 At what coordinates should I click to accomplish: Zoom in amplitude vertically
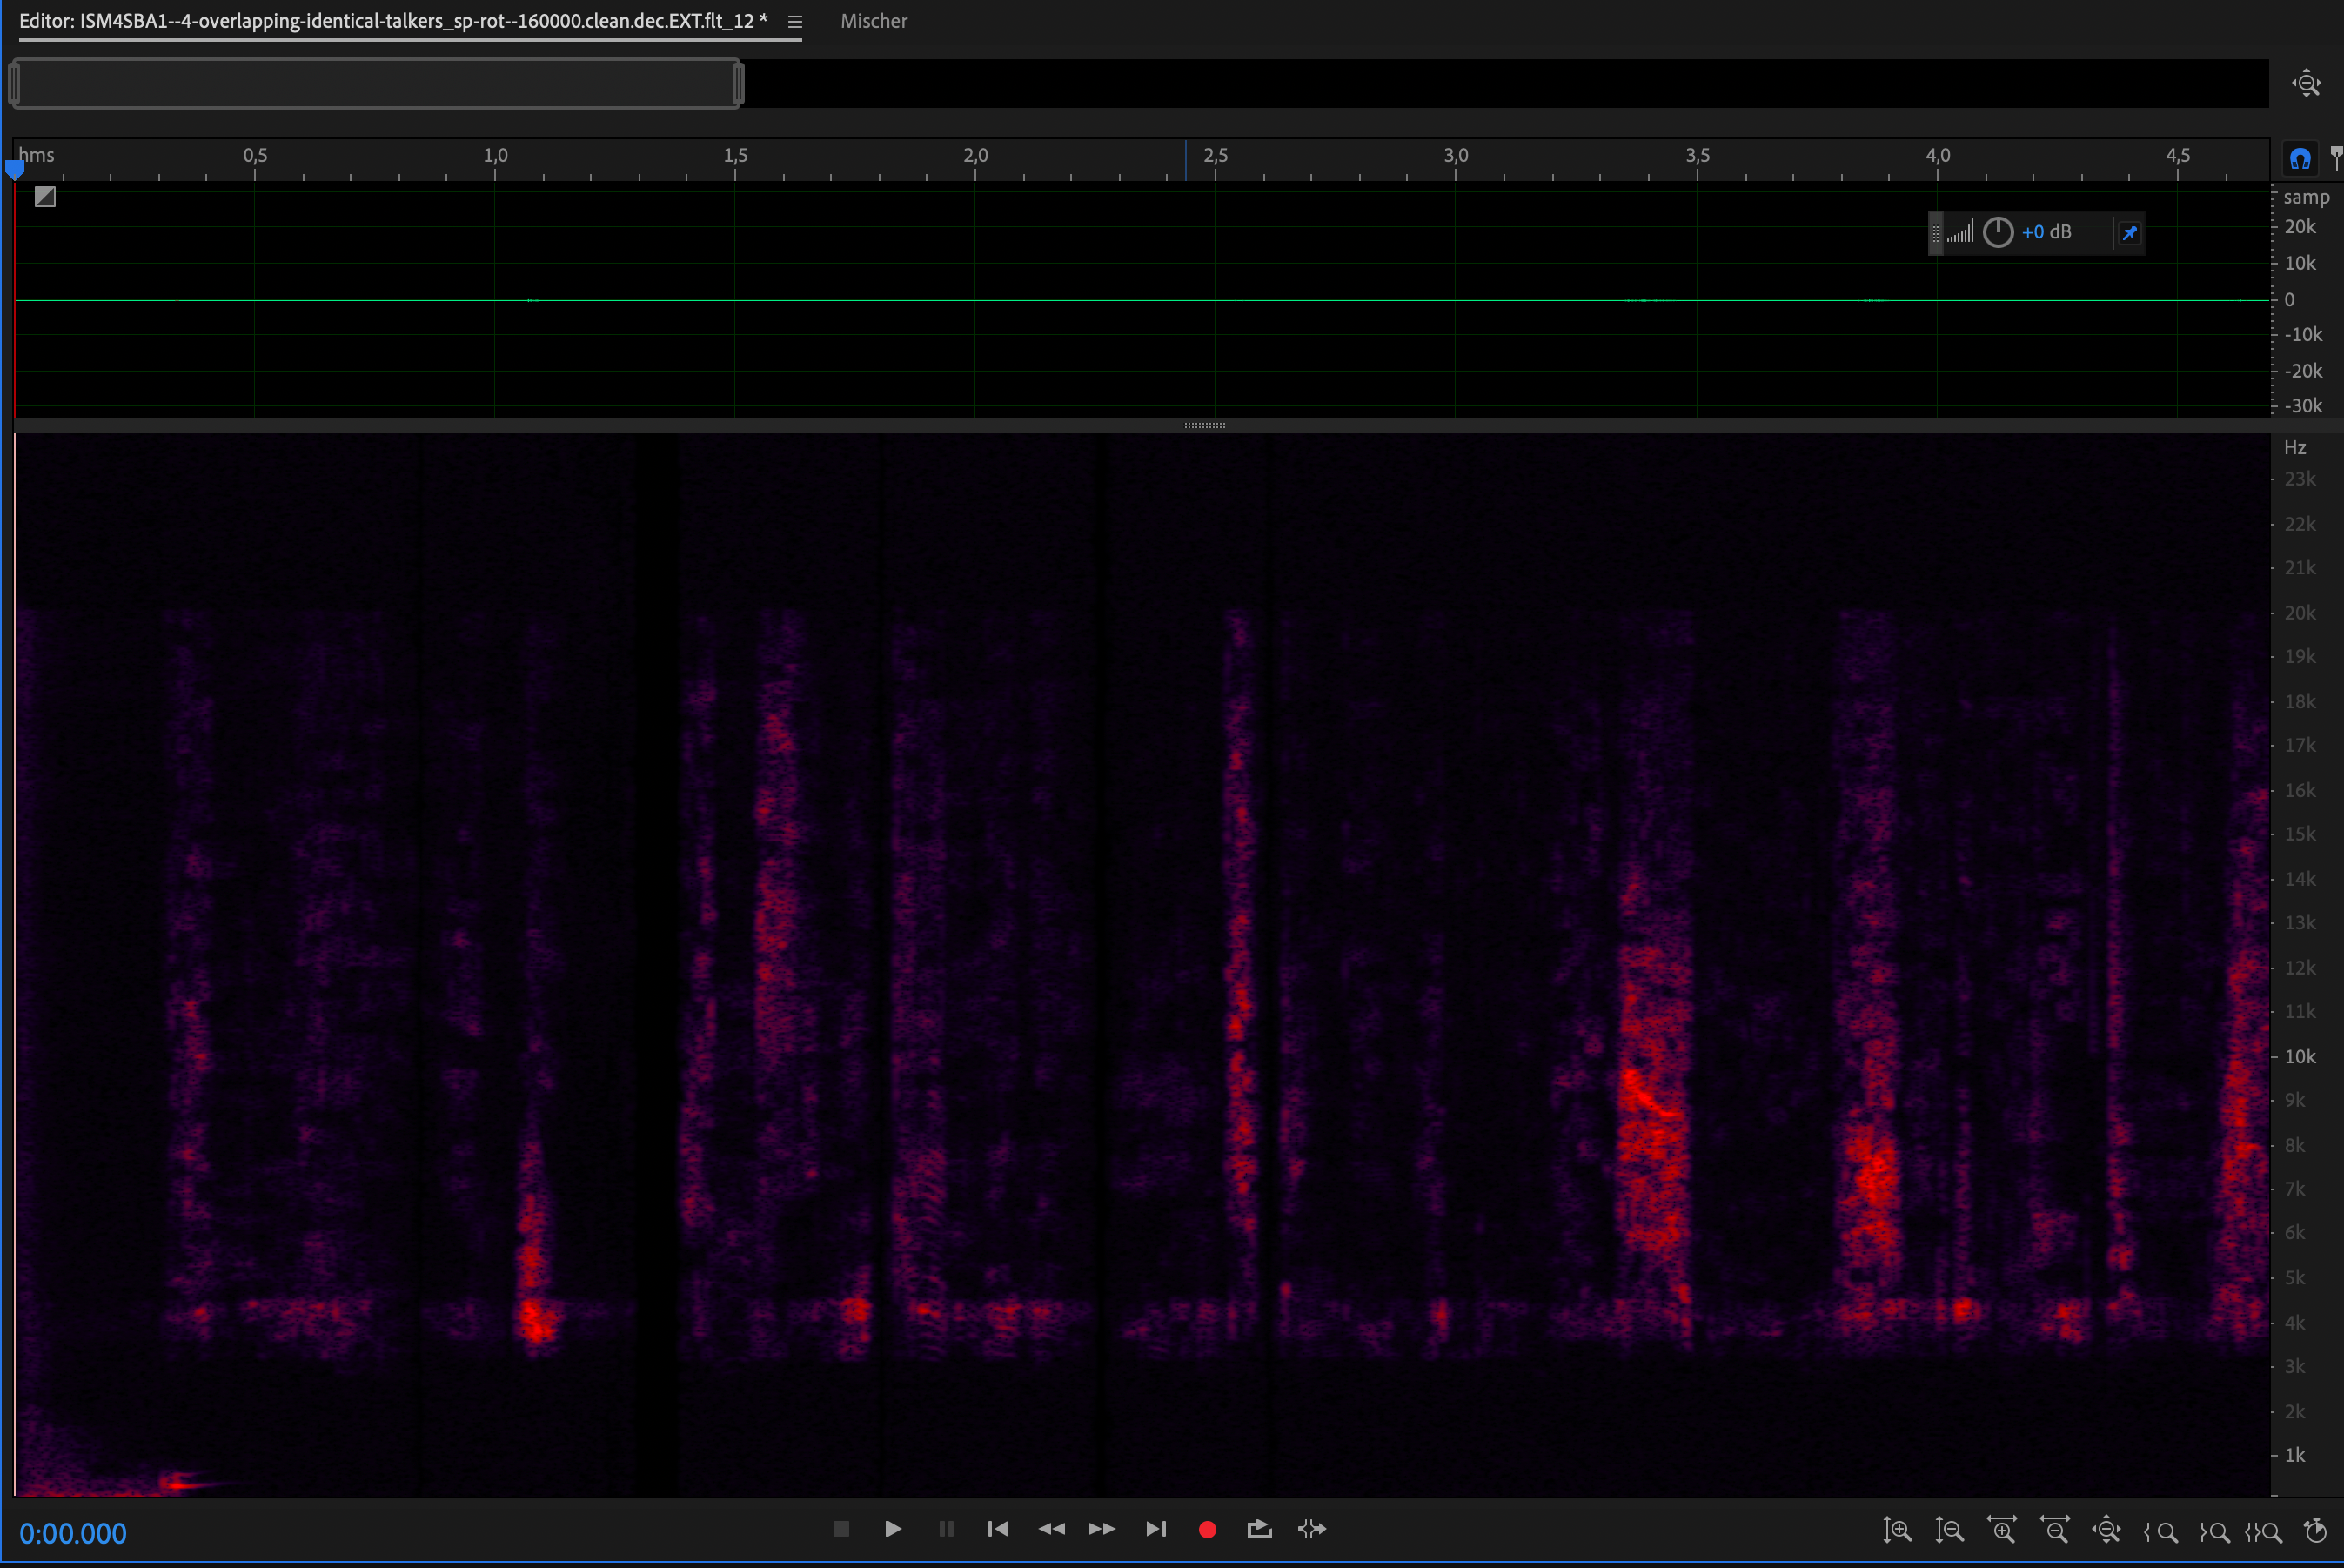[x=1897, y=1531]
